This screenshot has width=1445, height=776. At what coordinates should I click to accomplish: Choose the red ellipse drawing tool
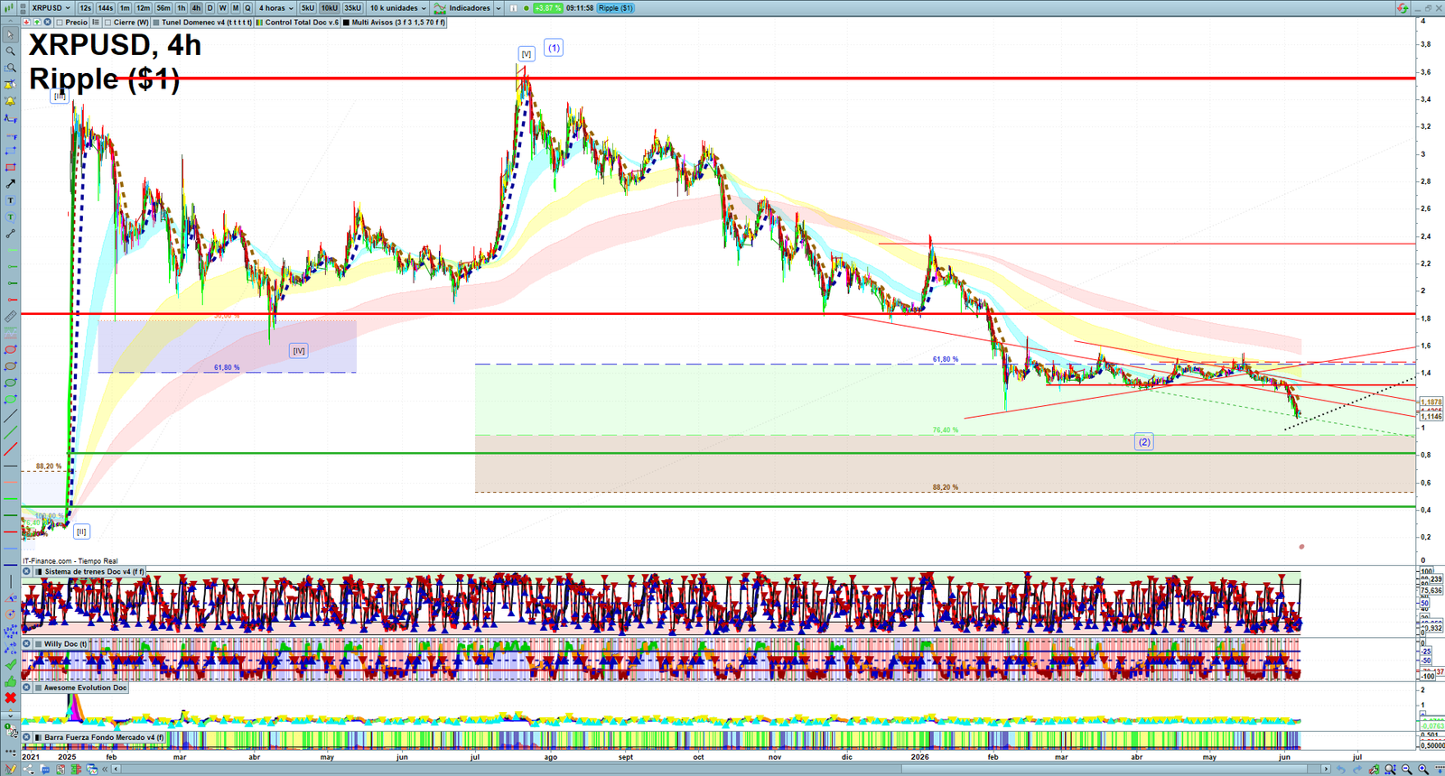[x=10, y=350]
